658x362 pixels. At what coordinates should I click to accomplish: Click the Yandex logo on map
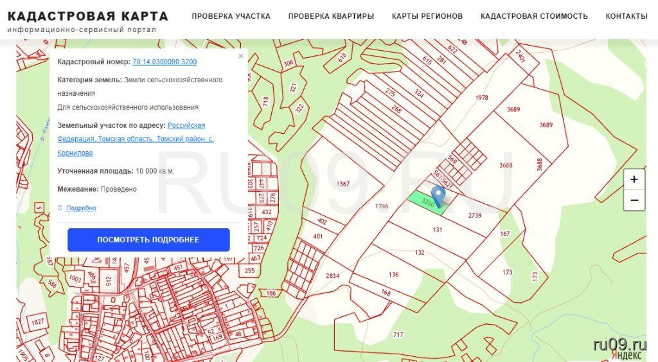click(x=625, y=355)
